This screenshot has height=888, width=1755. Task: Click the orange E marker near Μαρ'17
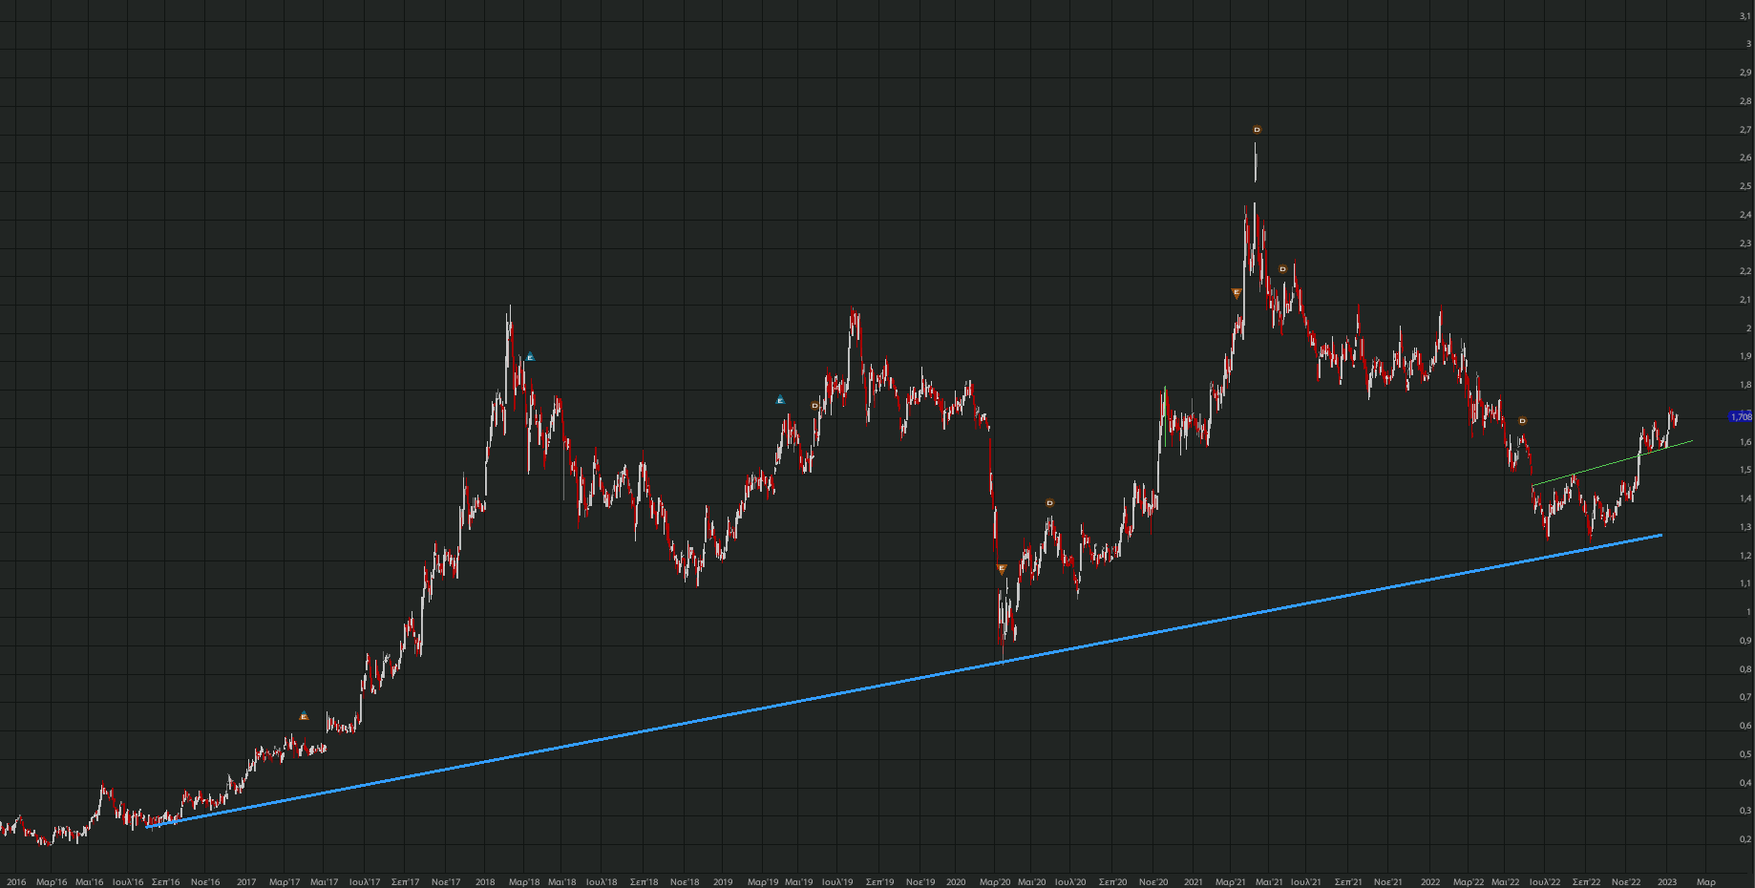[x=304, y=716]
